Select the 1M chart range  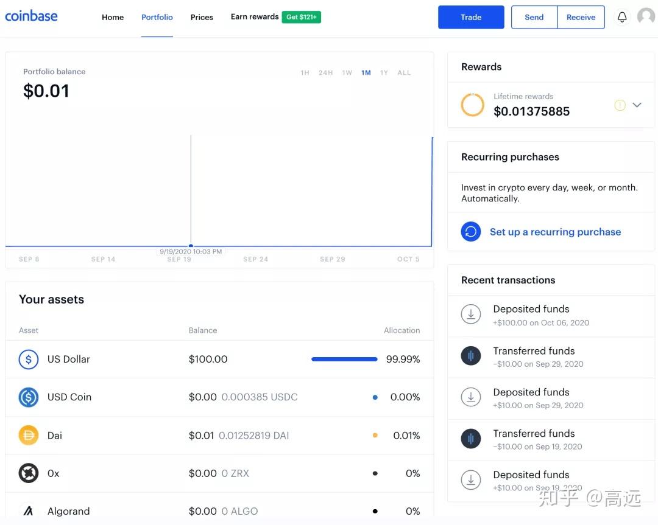(366, 72)
